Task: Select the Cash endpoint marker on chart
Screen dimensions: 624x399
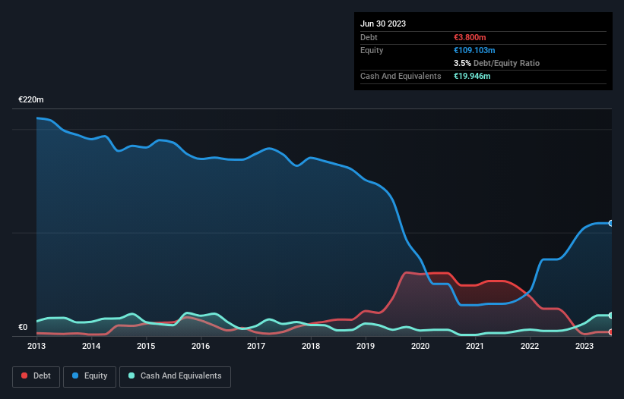Action: (x=611, y=316)
